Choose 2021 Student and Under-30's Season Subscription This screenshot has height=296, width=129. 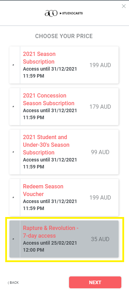[x=46, y=145]
